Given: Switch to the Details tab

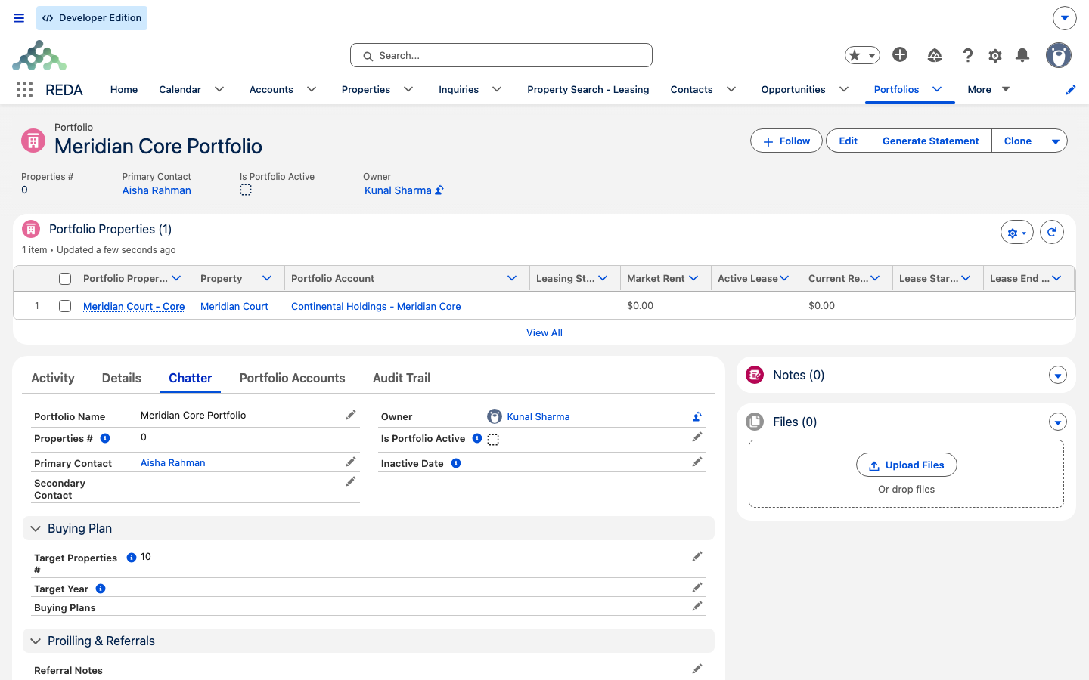Looking at the screenshot, I should [x=122, y=378].
